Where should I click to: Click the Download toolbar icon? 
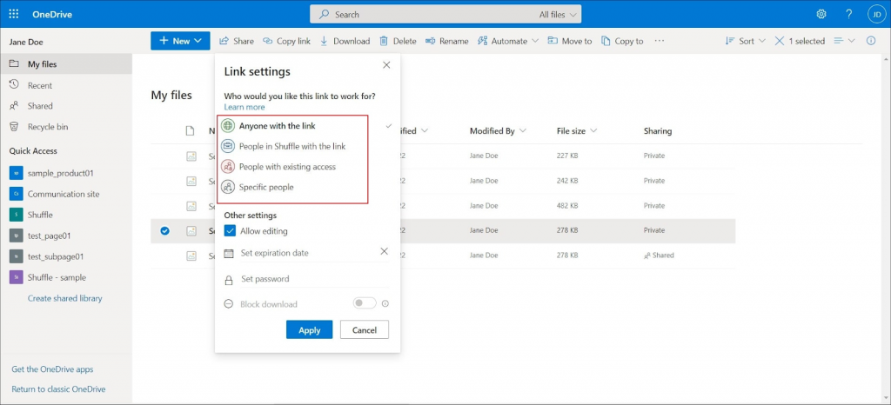coord(345,41)
